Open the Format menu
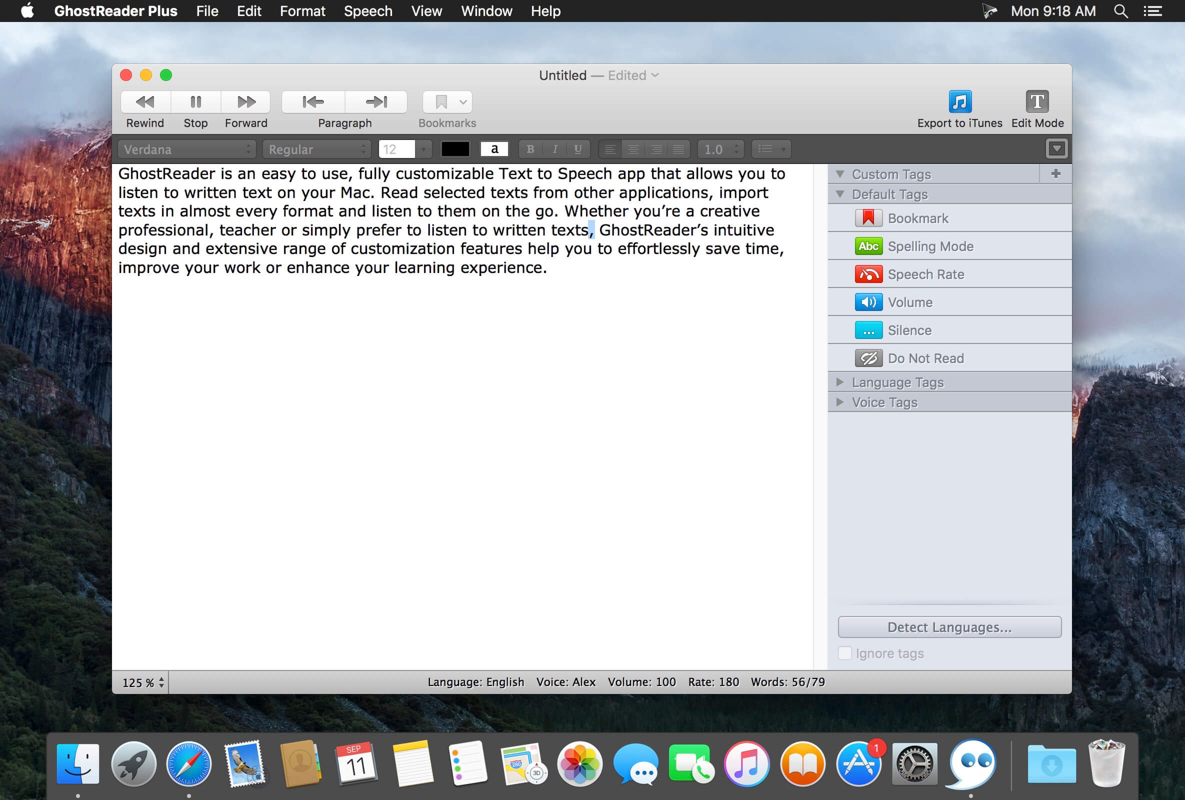 (x=302, y=11)
